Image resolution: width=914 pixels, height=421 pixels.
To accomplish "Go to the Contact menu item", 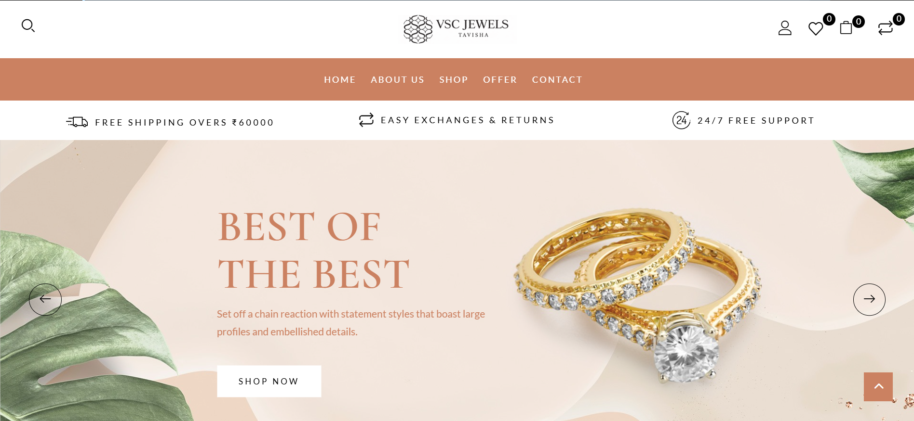I will tap(557, 80).
